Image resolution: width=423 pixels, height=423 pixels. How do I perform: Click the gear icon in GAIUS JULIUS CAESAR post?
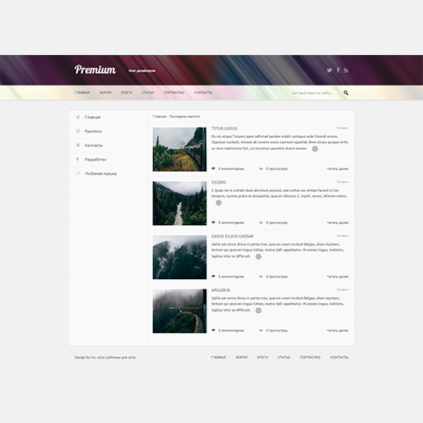[x=258, y=256]
